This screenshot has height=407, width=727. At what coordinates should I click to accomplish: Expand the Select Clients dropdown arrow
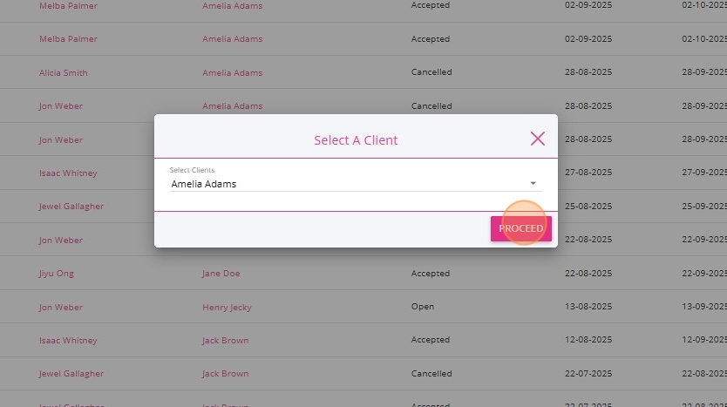point(533,184)
